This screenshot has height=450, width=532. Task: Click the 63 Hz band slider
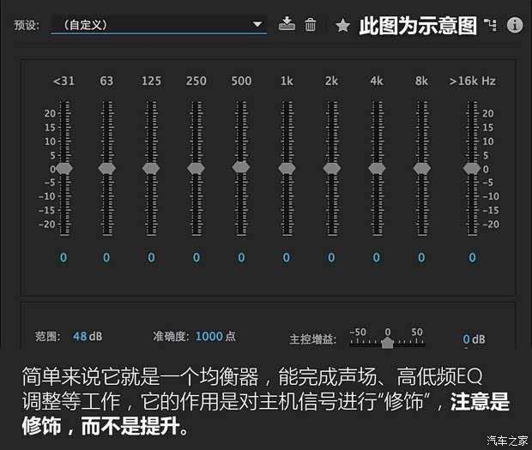click(x=107, y=168)
